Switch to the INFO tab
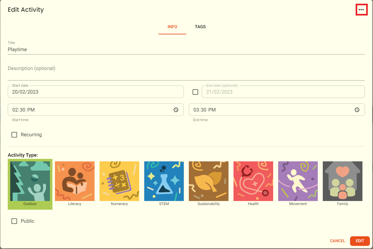Image resolution: width=373 pixels, height=249 pixels. [x=172, y=27]
